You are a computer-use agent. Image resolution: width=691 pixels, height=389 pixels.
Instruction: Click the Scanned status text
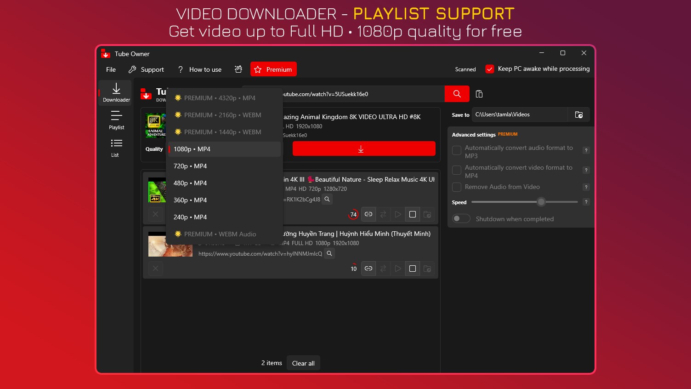[x=465, y=69]
